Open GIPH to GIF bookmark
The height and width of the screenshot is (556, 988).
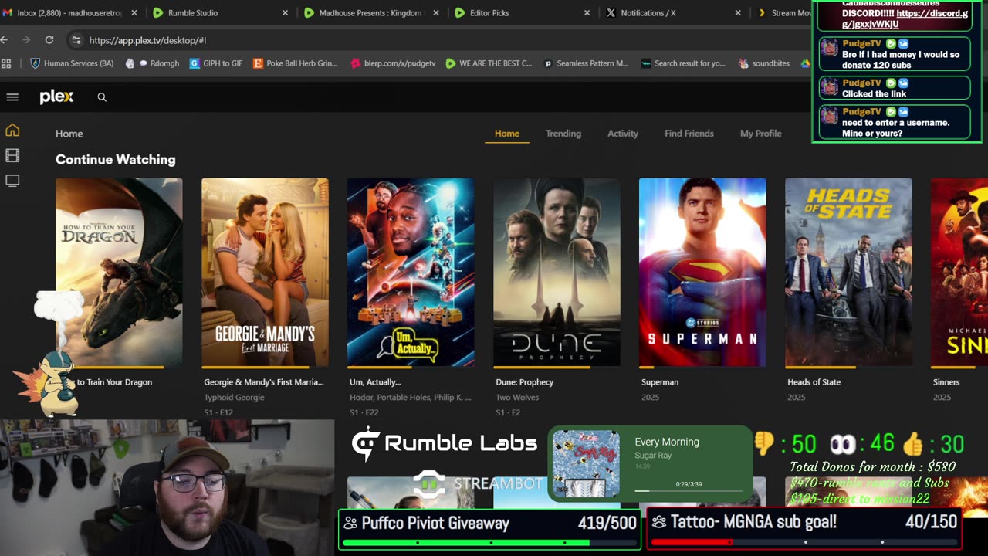pos(216,63)
